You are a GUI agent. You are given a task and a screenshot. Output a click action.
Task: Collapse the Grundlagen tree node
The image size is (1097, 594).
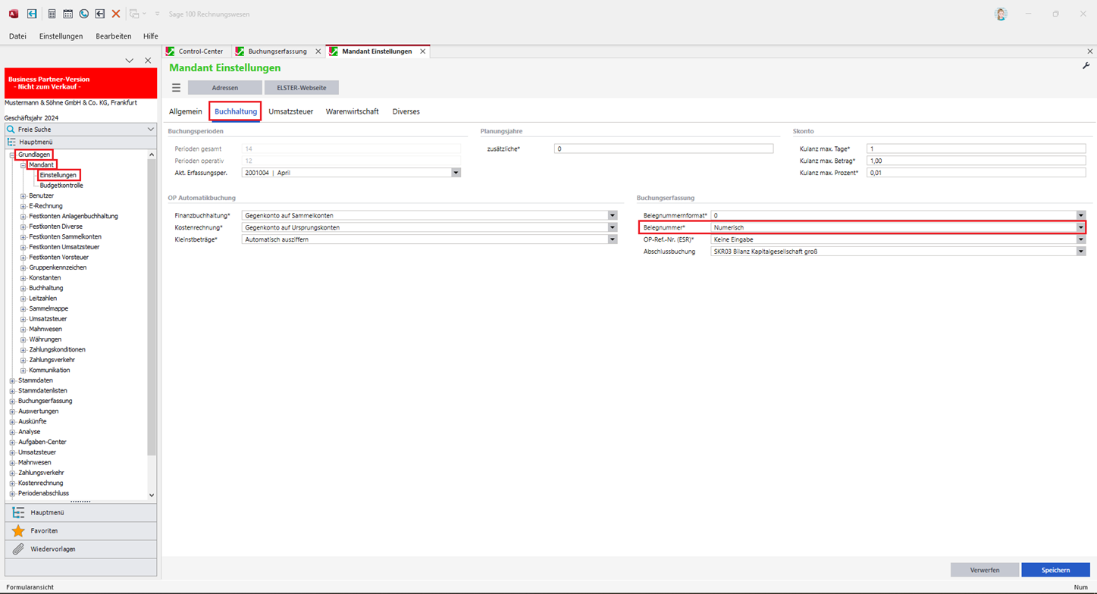click(x=12, y=155)
